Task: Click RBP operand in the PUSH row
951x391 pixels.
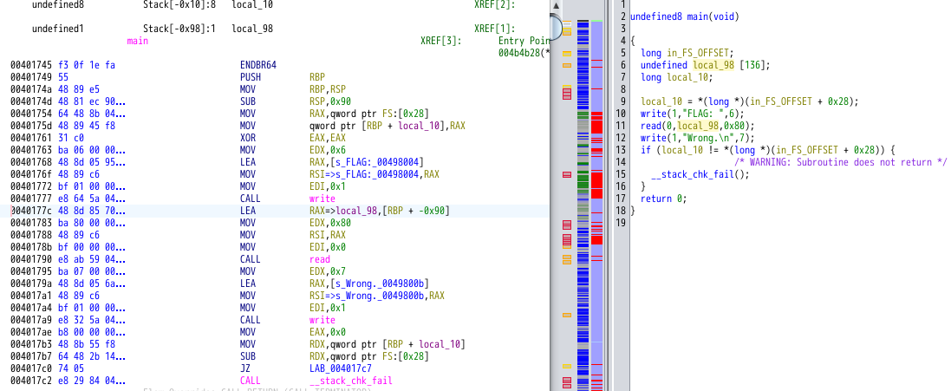Action: click(x=316, y=77)
